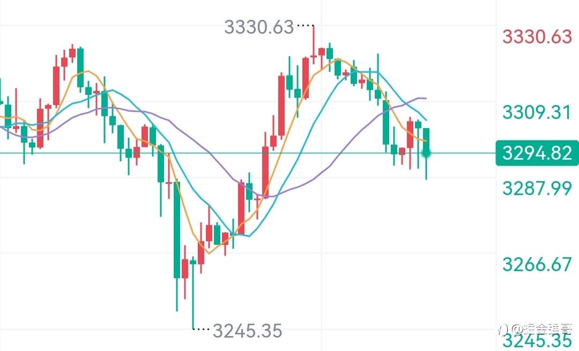The image size is (579, 351).
Task: Click the right end of the purple moving average
Action: point(425,98)
